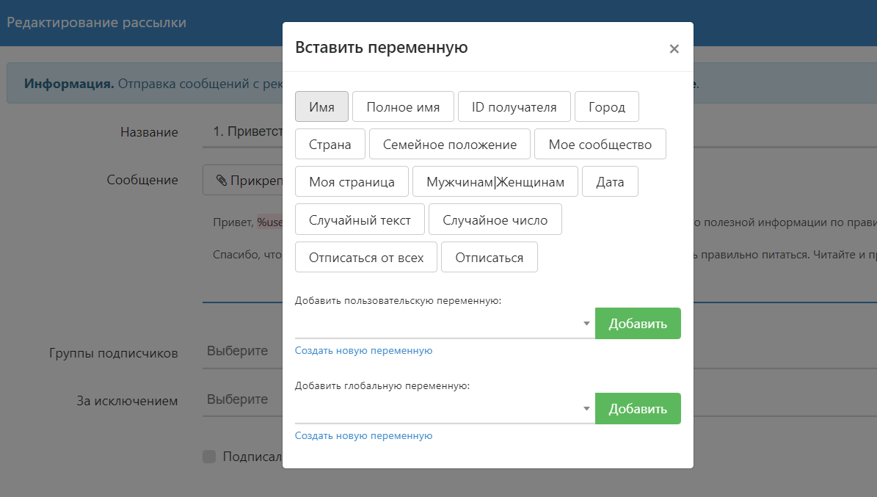Insert the Страна variable
The width and height of the screenshot is (877, 497).
coord(330,144)
